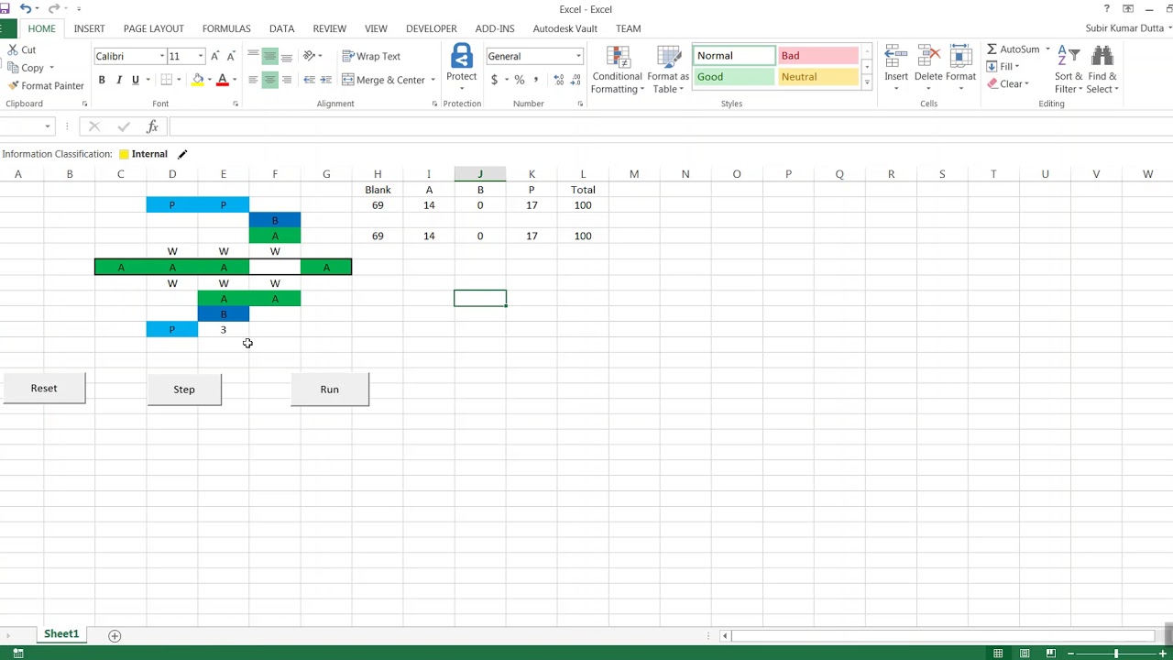
Task: Click the Cut scissors command
Action: [22, 49]
